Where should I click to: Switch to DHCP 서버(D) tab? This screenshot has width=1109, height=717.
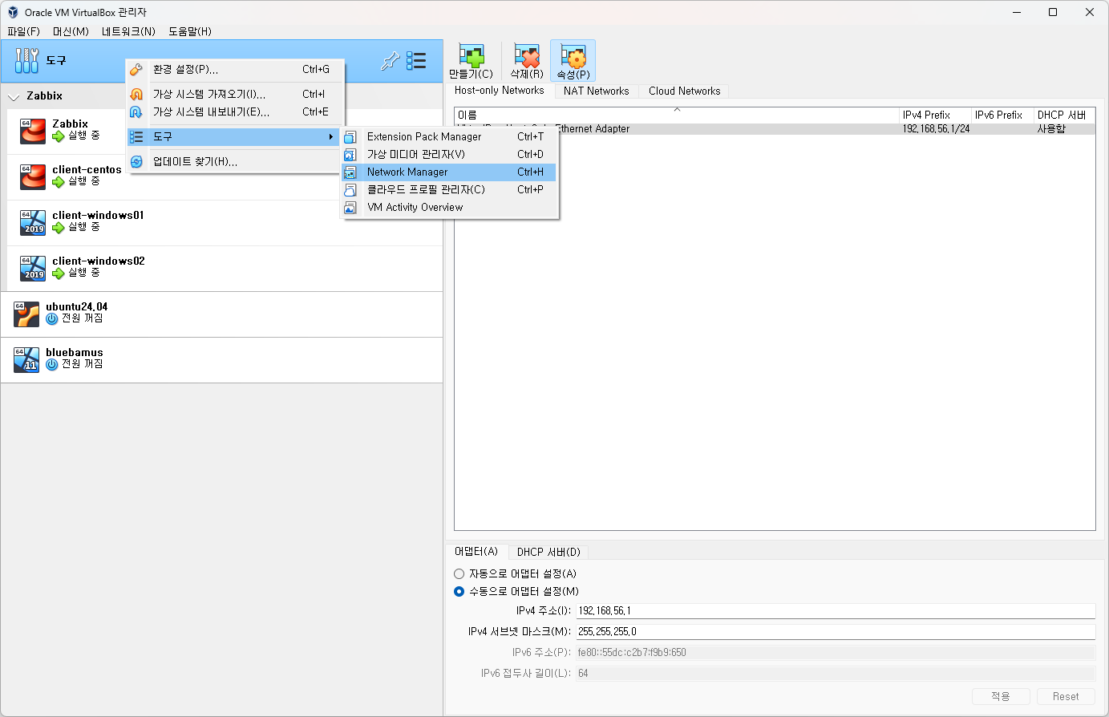[548, 553]
